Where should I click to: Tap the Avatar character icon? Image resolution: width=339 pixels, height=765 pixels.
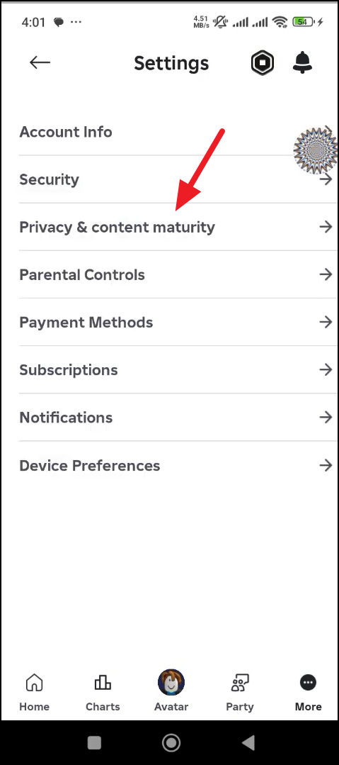tap(171, 682)
